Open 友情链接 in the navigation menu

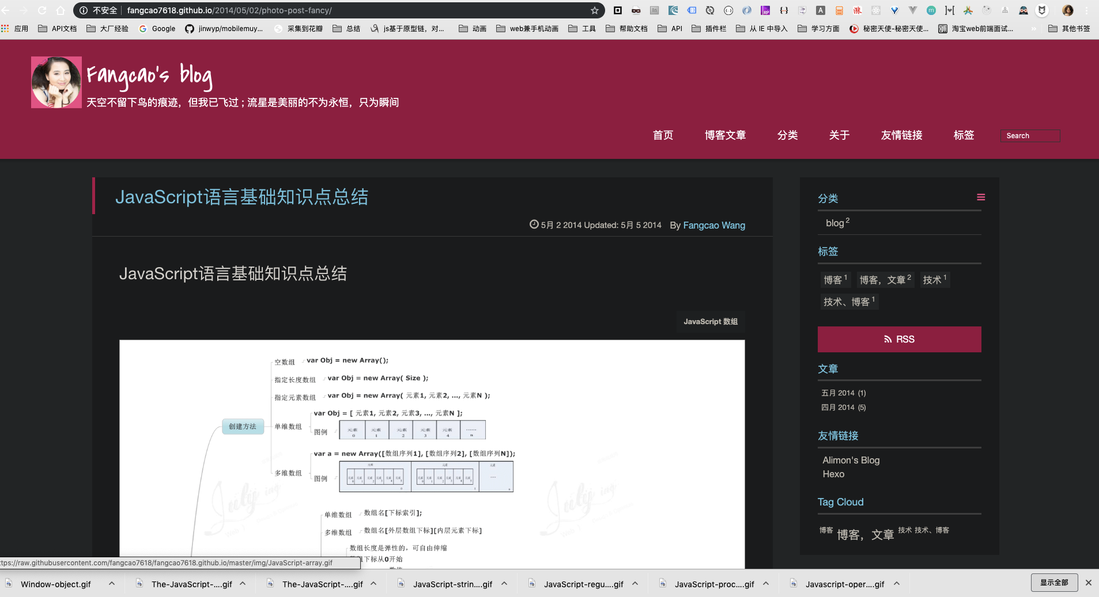pos(901,135)
